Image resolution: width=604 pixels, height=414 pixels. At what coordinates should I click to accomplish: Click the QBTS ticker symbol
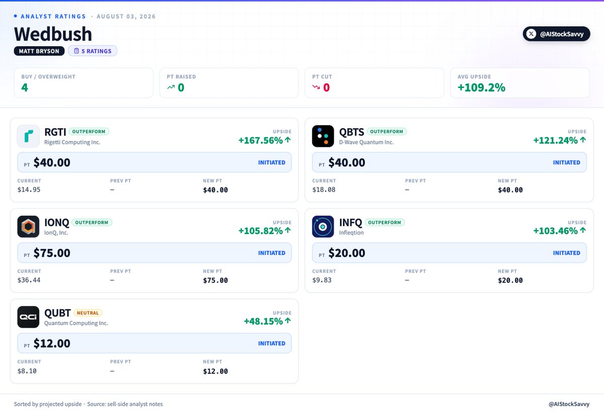[351, 132]
